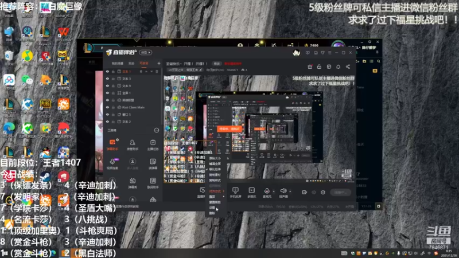Click the share icon near the bell
The image size is (459, 258).
click(348, 67)
